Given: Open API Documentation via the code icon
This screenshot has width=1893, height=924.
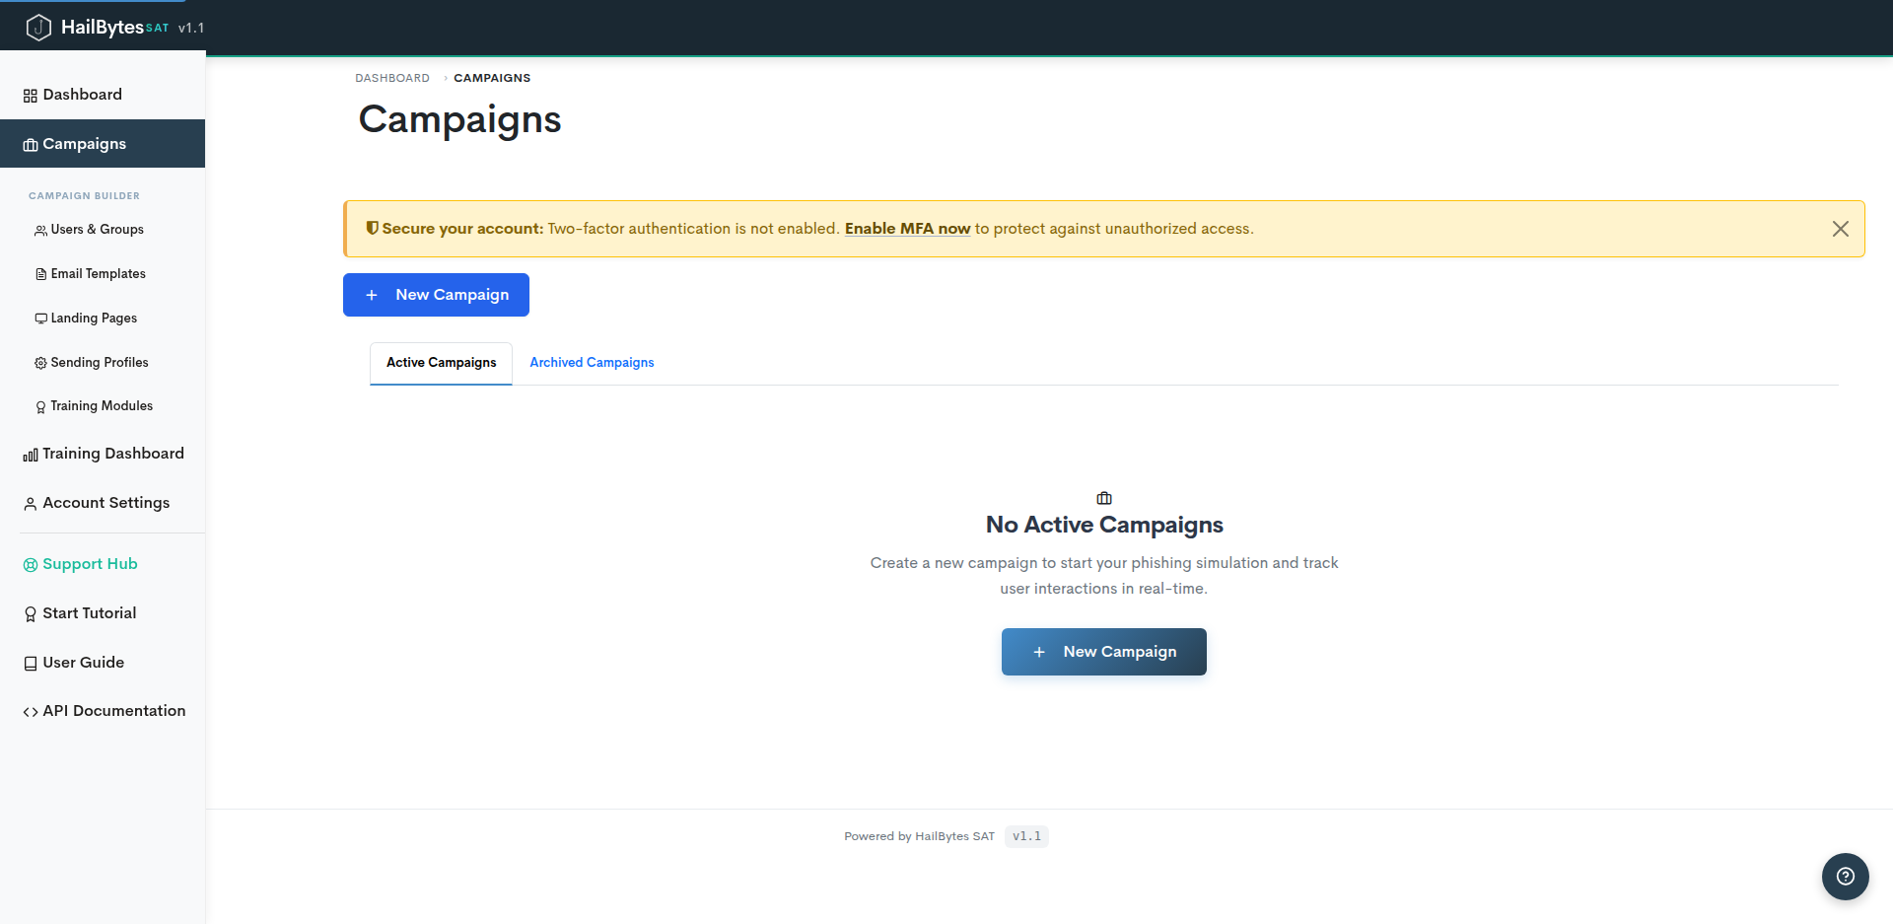Looking at the screenshot, I should [x=29, y=711].
